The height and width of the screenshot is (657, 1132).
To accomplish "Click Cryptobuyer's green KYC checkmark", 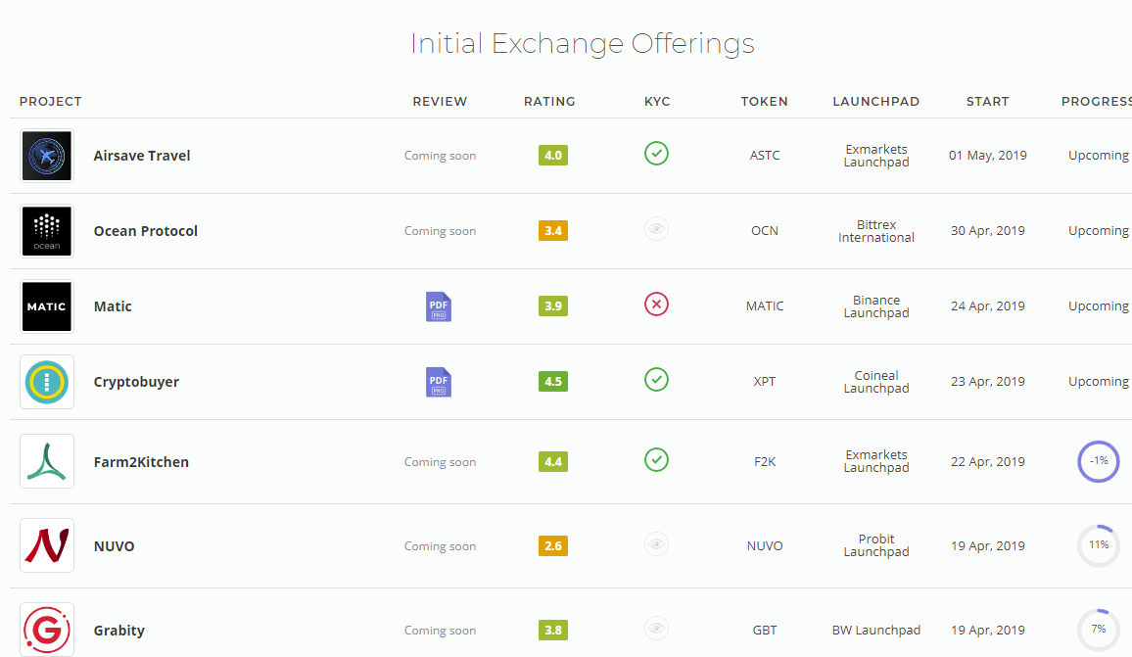I will pyautogui.click(x=656, y=379).
